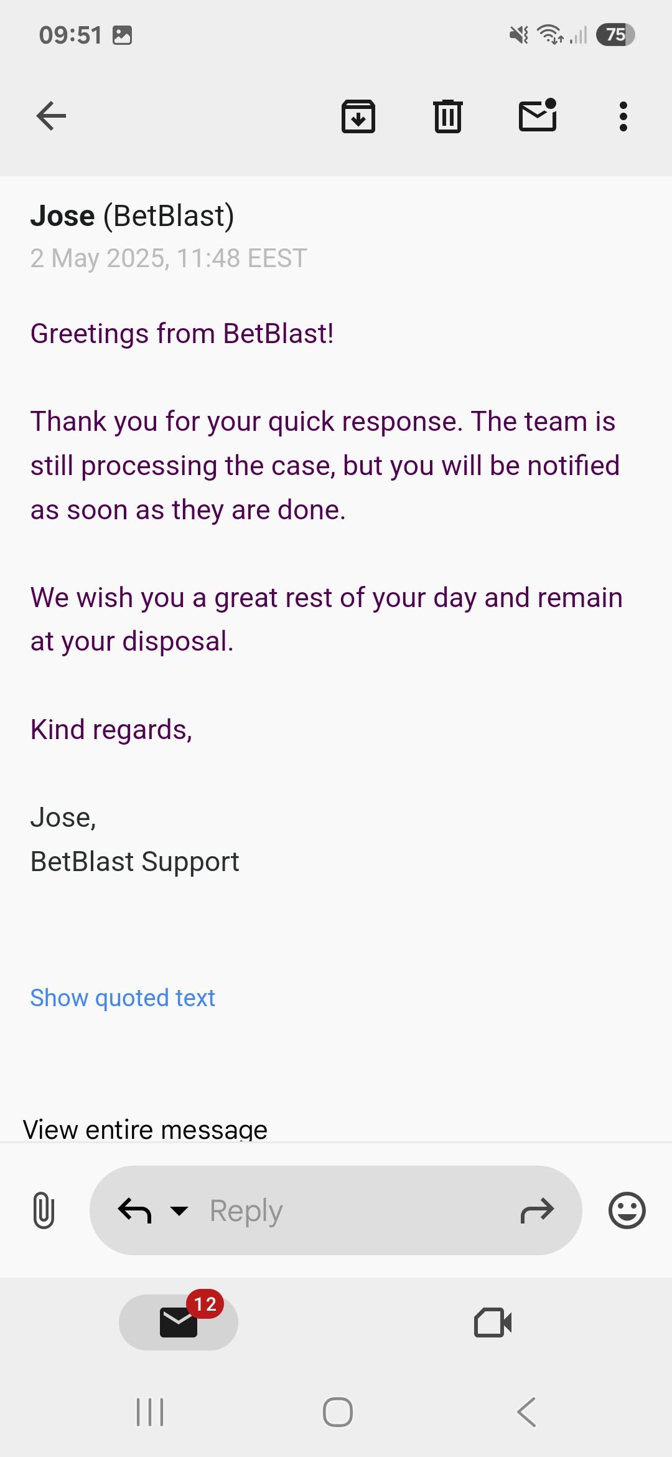
Task: Mark email as unread
Action: click(x=538, y=116)
